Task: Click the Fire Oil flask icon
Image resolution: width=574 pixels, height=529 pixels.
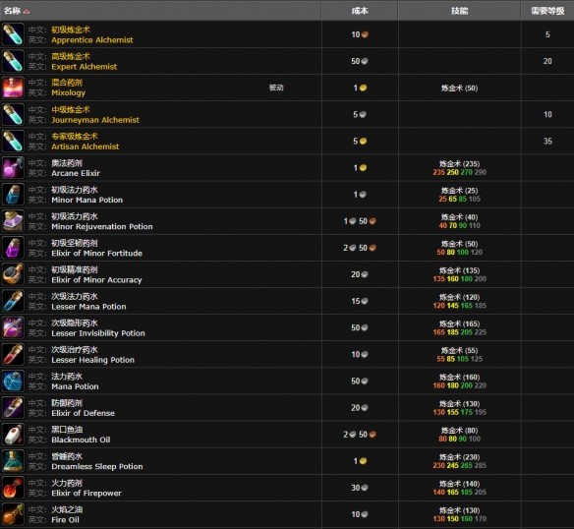Action: click(x=13, y=514)
